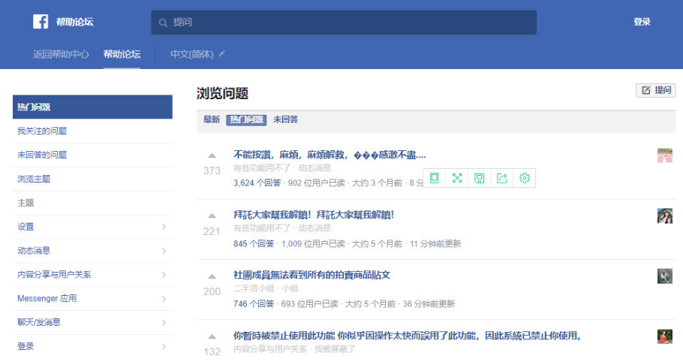Click the green share arrow icon
The image size is (683, 362).
(x=502, y=178)
